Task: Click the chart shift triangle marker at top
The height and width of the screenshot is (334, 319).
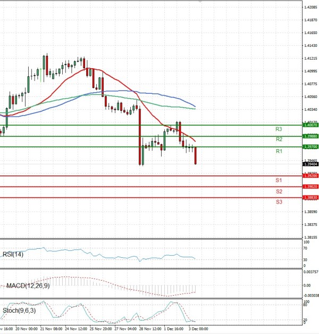Action: pyautogui.click(x=200, y=2)
